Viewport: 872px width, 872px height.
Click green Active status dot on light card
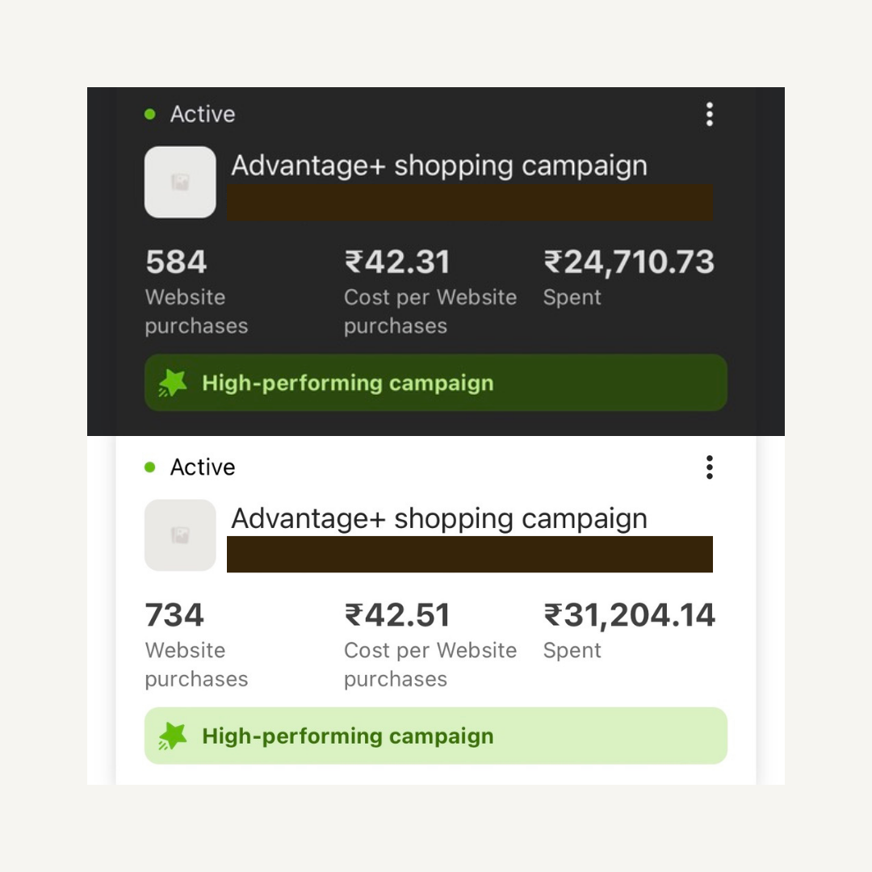coord(149,467)
